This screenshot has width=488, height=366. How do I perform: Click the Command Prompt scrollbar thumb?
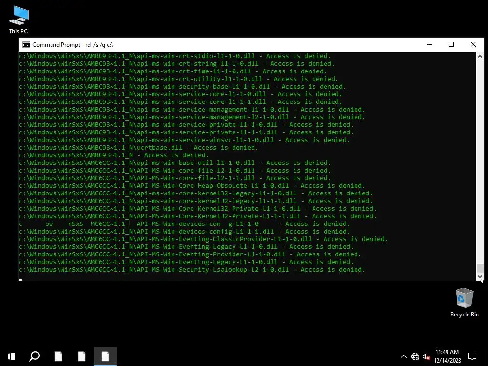tap(480, 268)
